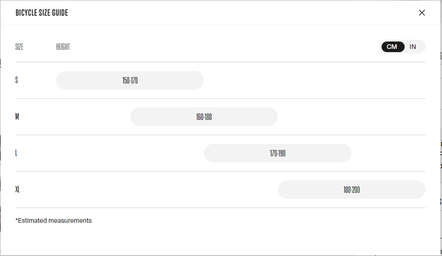442x256 pixels.
Task: Click the 150-170 height range bar
Action: [130, 80]
